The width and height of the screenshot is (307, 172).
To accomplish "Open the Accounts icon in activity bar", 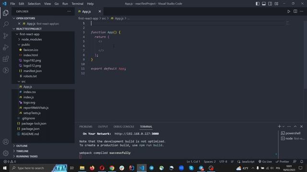I will [6, 142].
